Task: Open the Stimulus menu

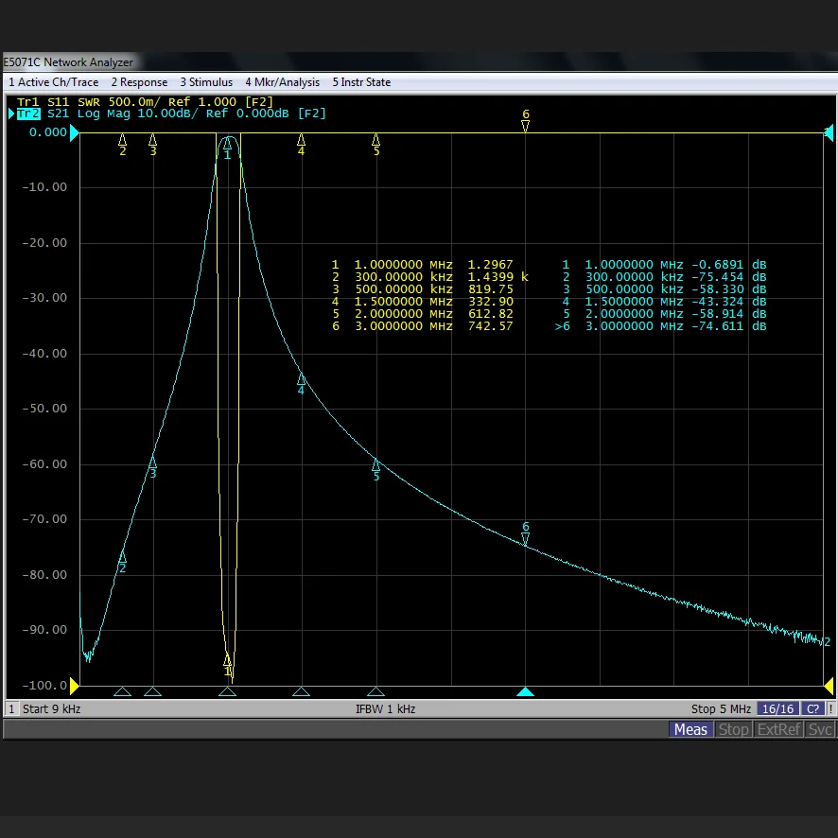Action: pos(206,82)
